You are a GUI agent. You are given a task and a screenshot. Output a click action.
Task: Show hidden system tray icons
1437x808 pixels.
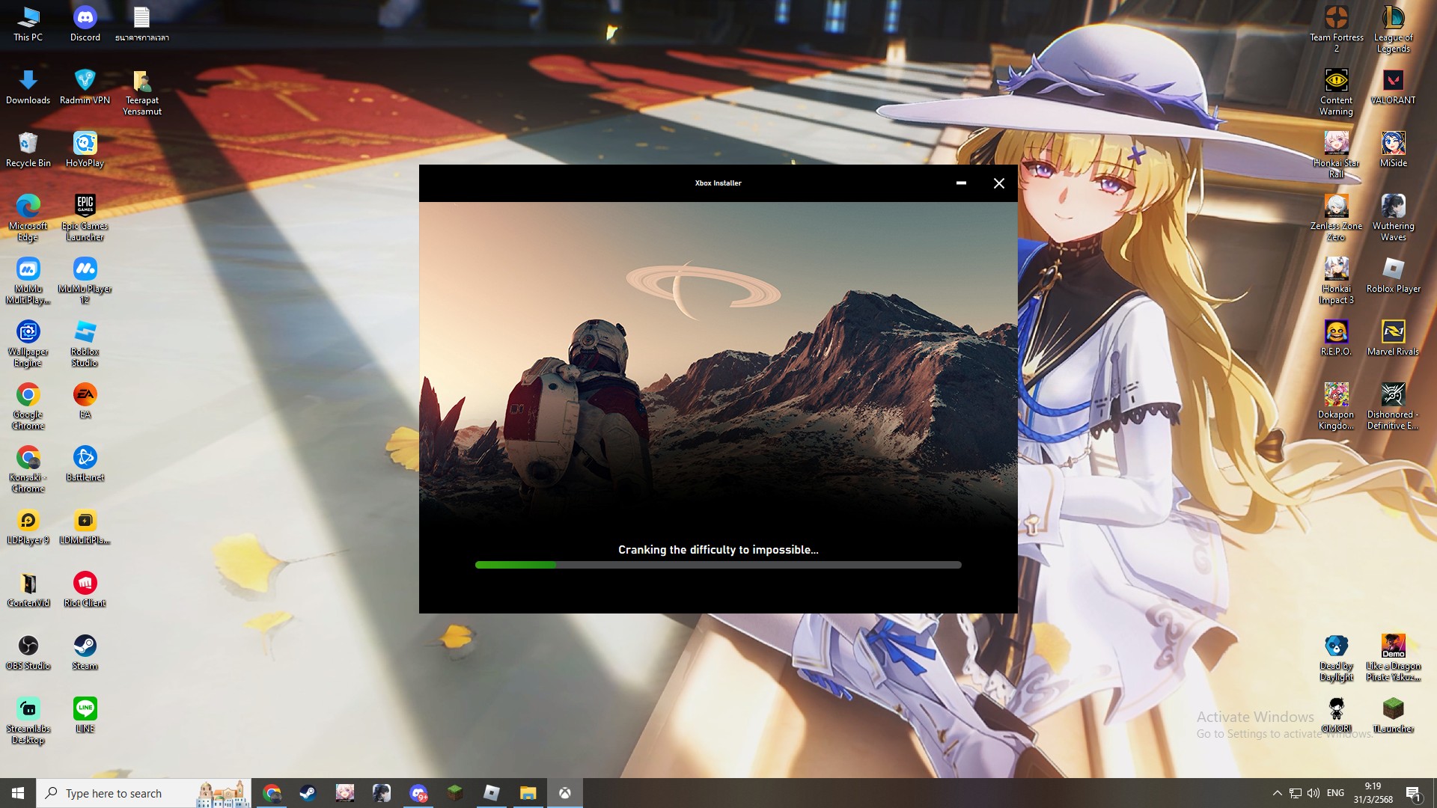point(1277,793)
